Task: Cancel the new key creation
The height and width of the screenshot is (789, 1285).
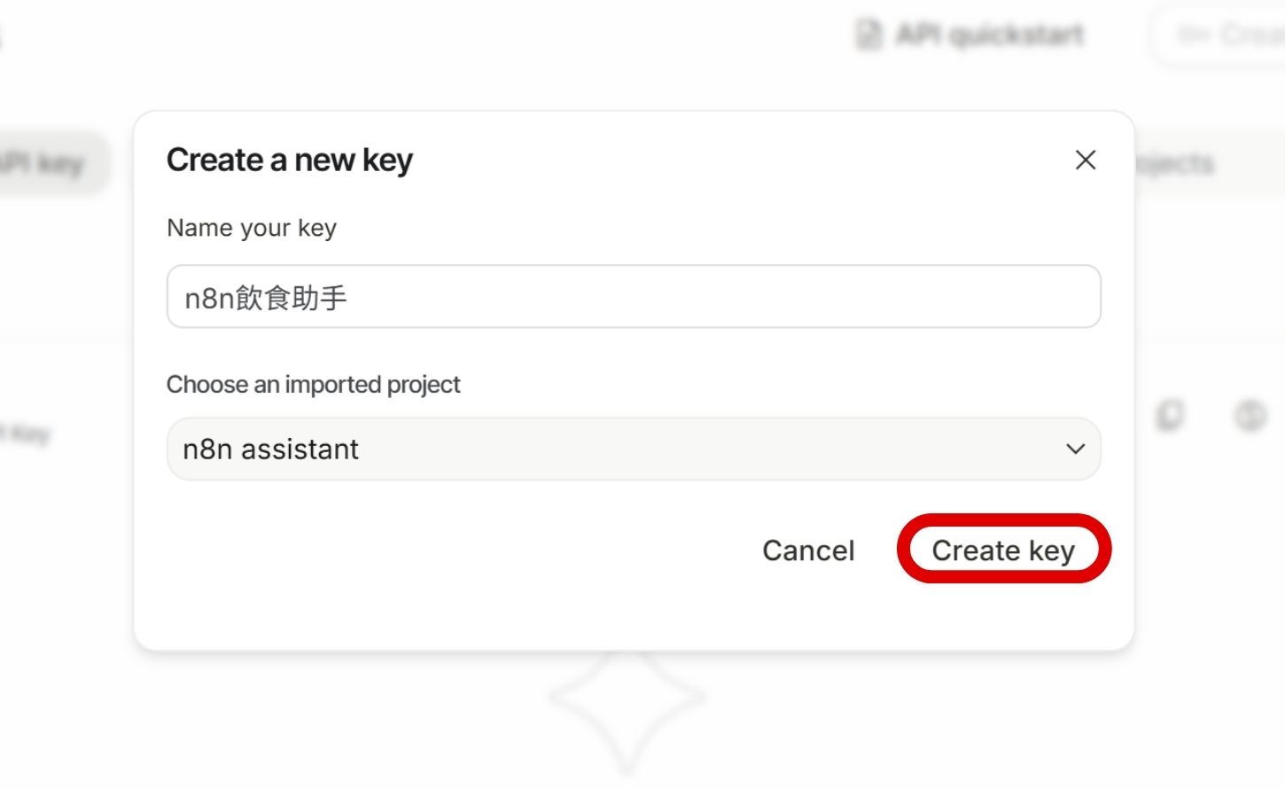Action: point(808,551)
